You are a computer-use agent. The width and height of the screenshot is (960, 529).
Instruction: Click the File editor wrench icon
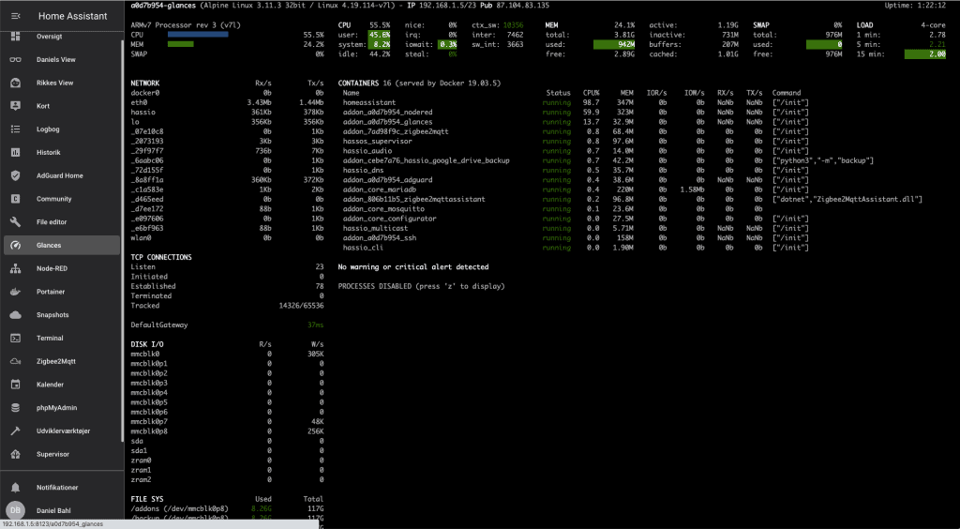click(x=15, y=222)
